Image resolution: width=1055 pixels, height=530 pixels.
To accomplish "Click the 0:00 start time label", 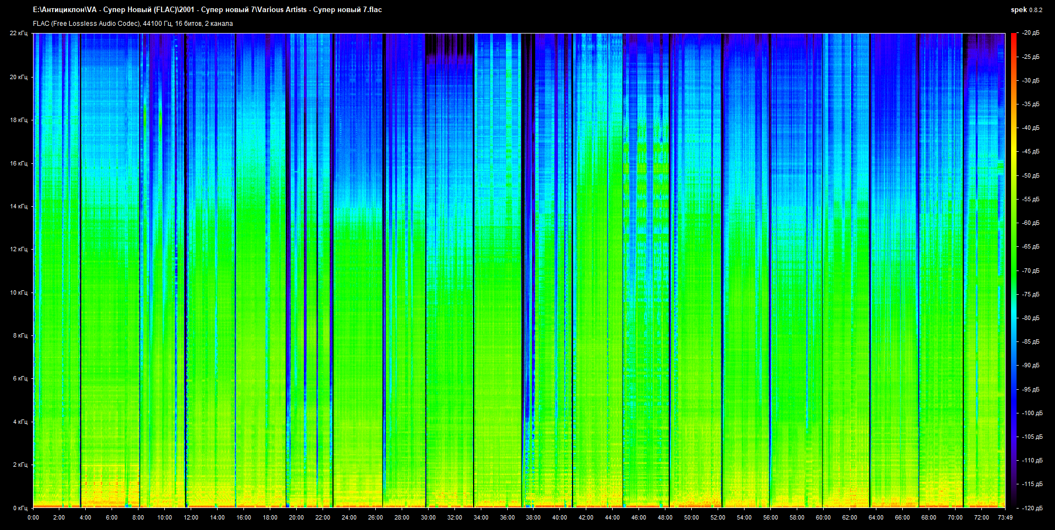I will [x=33, y=517].
